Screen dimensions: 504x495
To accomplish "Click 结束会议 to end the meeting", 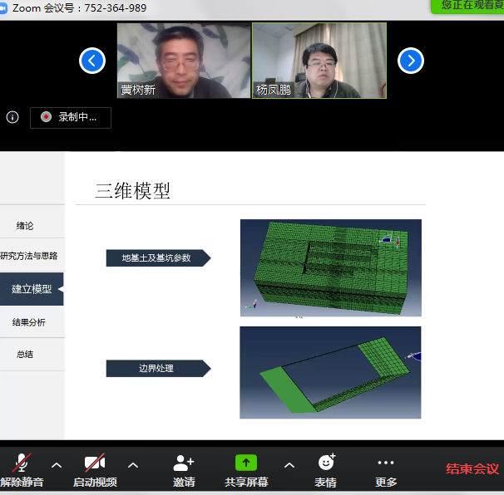I will pyautogui.click(x=472, y=469).
